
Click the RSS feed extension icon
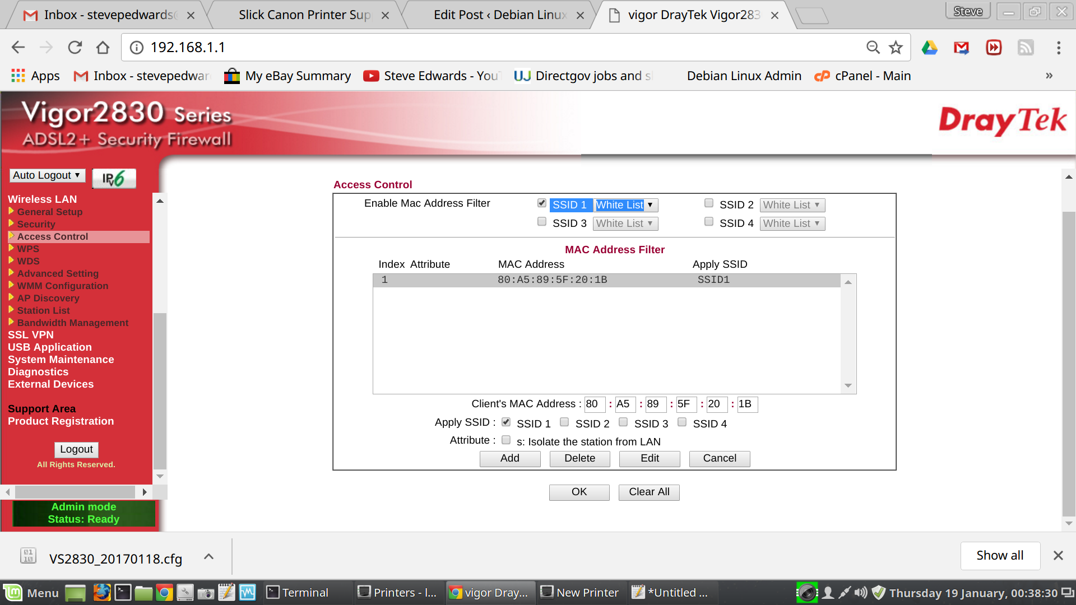(x=1026, y=48)
